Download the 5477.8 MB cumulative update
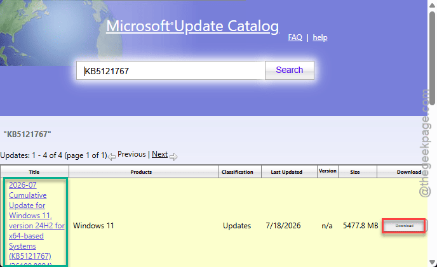This screenshot has width=437, height=267. (404, 226)
